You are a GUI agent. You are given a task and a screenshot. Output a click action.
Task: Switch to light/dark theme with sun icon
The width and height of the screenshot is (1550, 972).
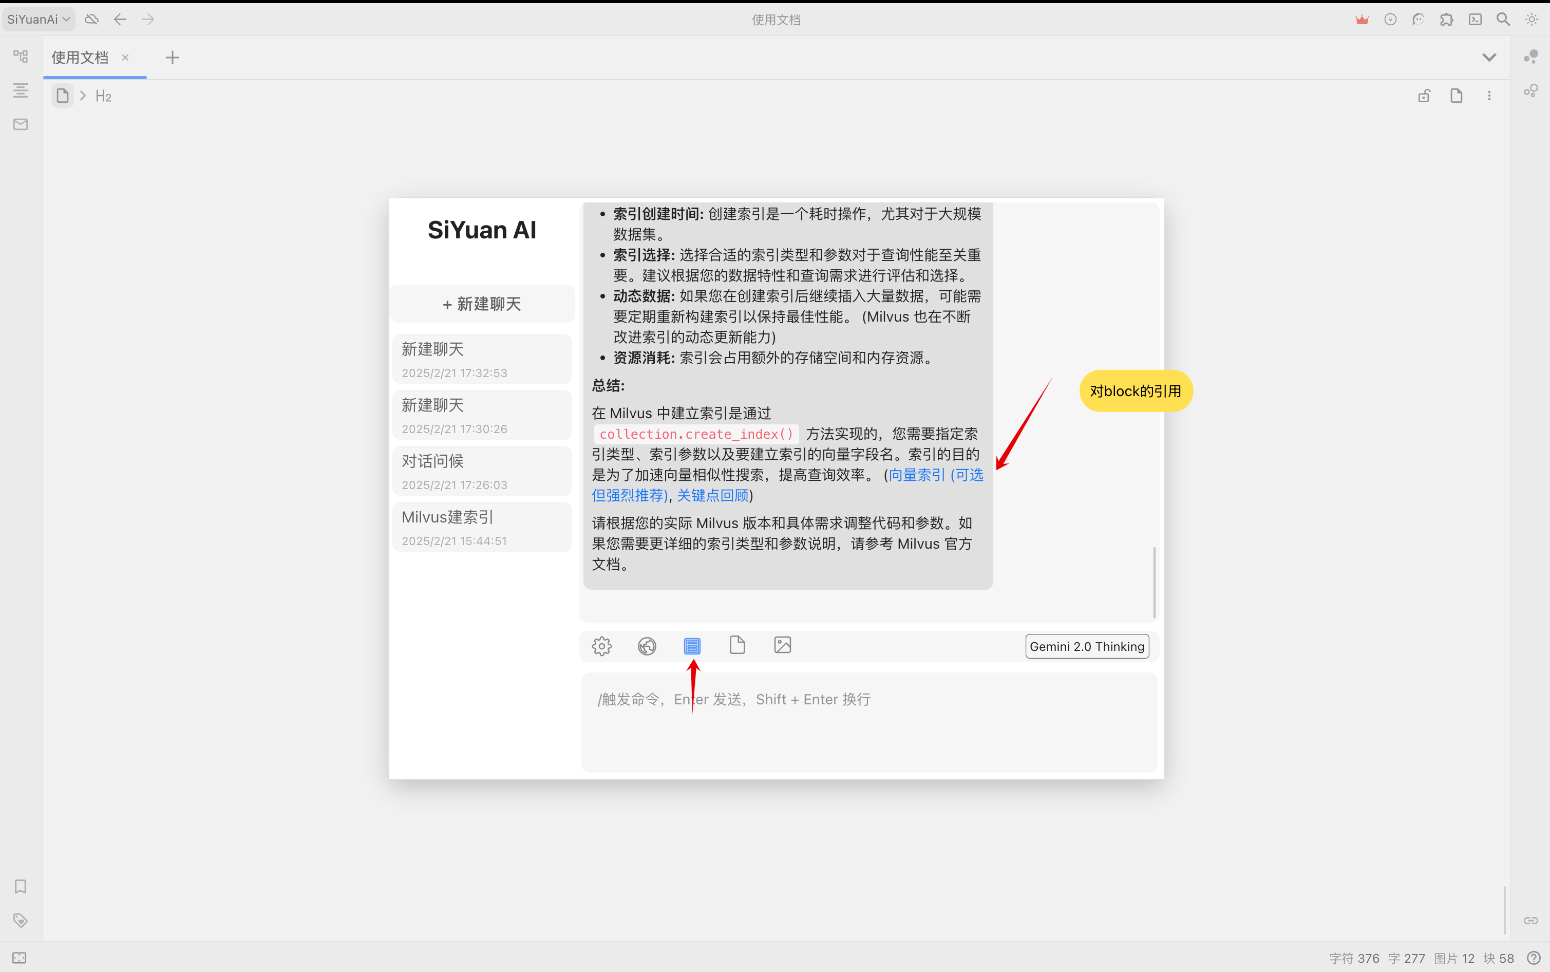tap(1532, 18)
